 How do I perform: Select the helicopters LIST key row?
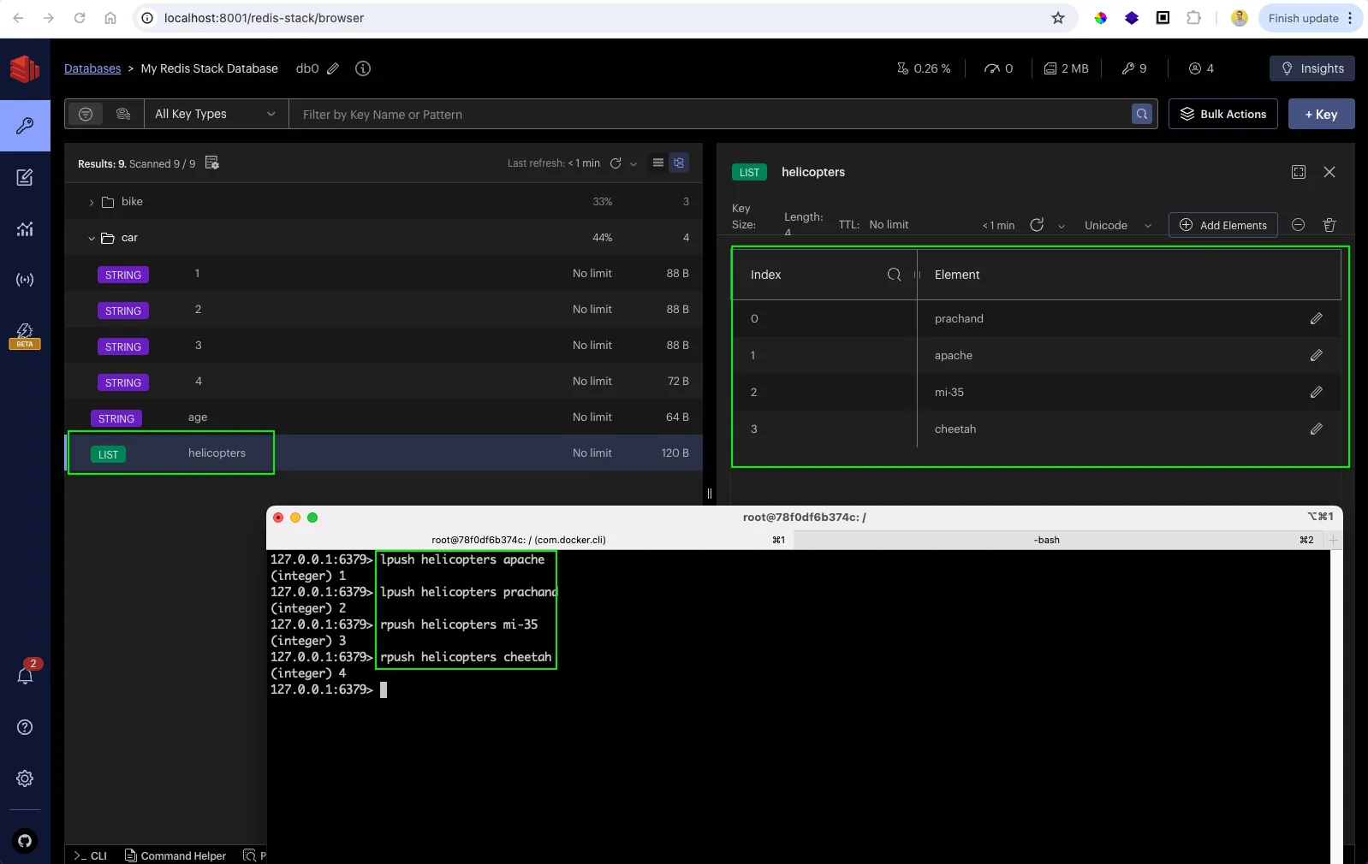coord(384,453)
